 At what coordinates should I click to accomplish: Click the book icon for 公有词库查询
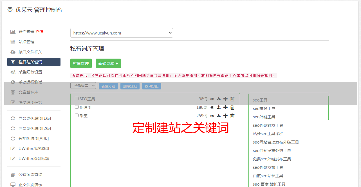coord(13,175)
